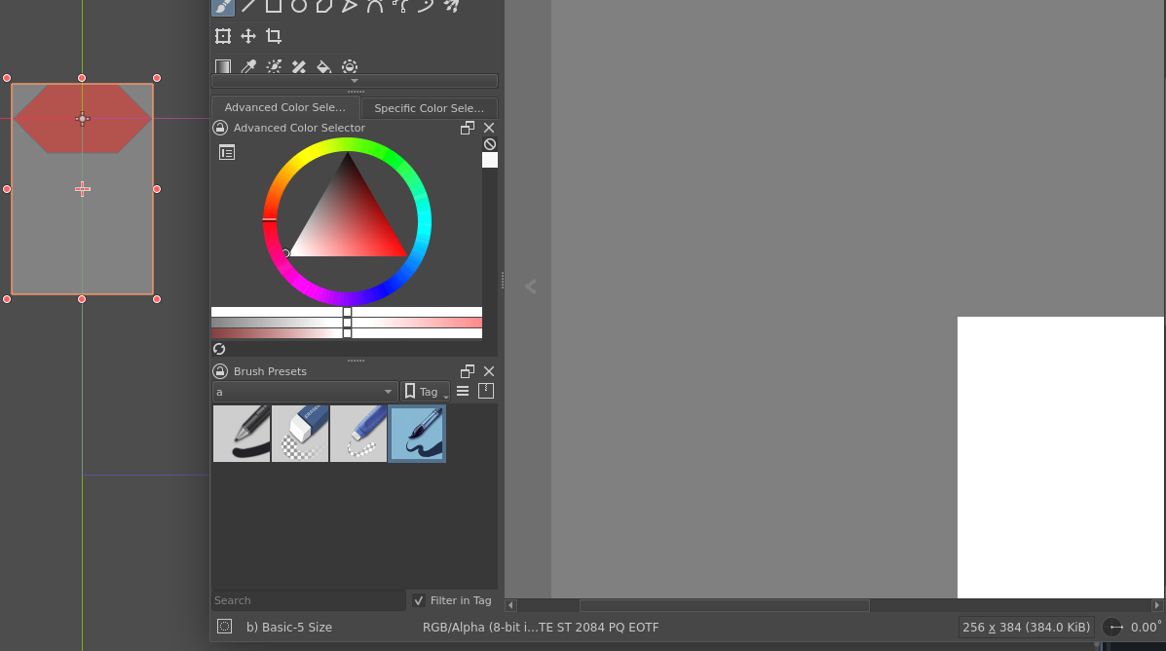Viewport: 1166px width, 651px height.
Task: Open the brush presets storage resources icon
Action: 485,392
